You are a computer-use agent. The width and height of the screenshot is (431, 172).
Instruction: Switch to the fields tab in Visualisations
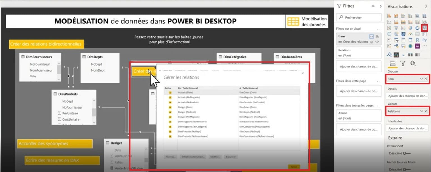[x=393, y=63]
